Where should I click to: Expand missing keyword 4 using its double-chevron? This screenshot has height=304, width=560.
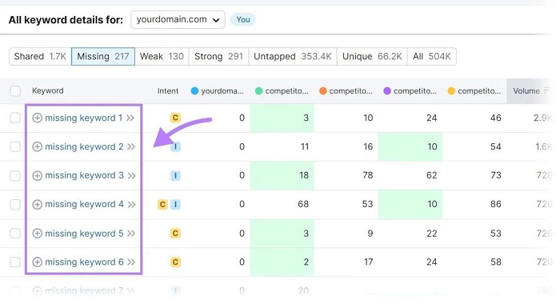click(131, 205)
